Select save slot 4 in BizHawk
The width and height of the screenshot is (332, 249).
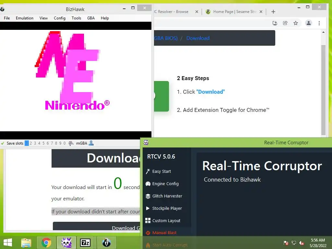[39, 143]
